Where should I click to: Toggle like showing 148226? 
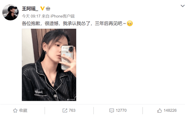pyautogui.click(x=167, y=110)
